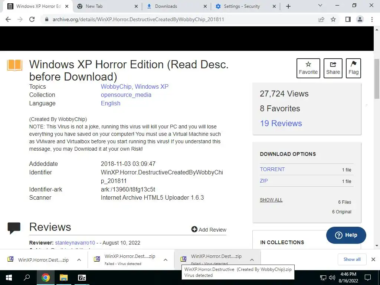Open reviewer stanleynavarro10 profile

click(75, 243)
